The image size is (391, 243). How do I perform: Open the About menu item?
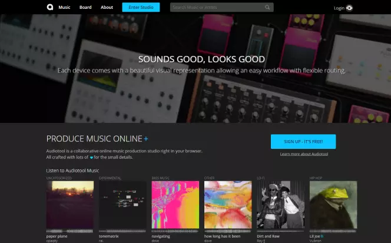pyautogui.click(x=107, y=7)
